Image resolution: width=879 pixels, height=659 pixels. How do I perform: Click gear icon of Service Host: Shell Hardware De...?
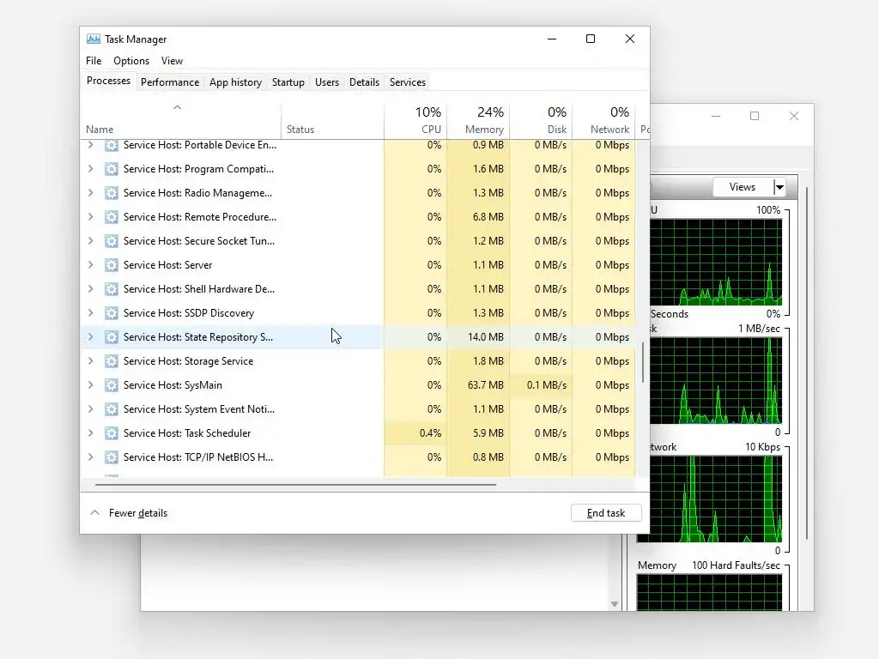coord(111,289)
